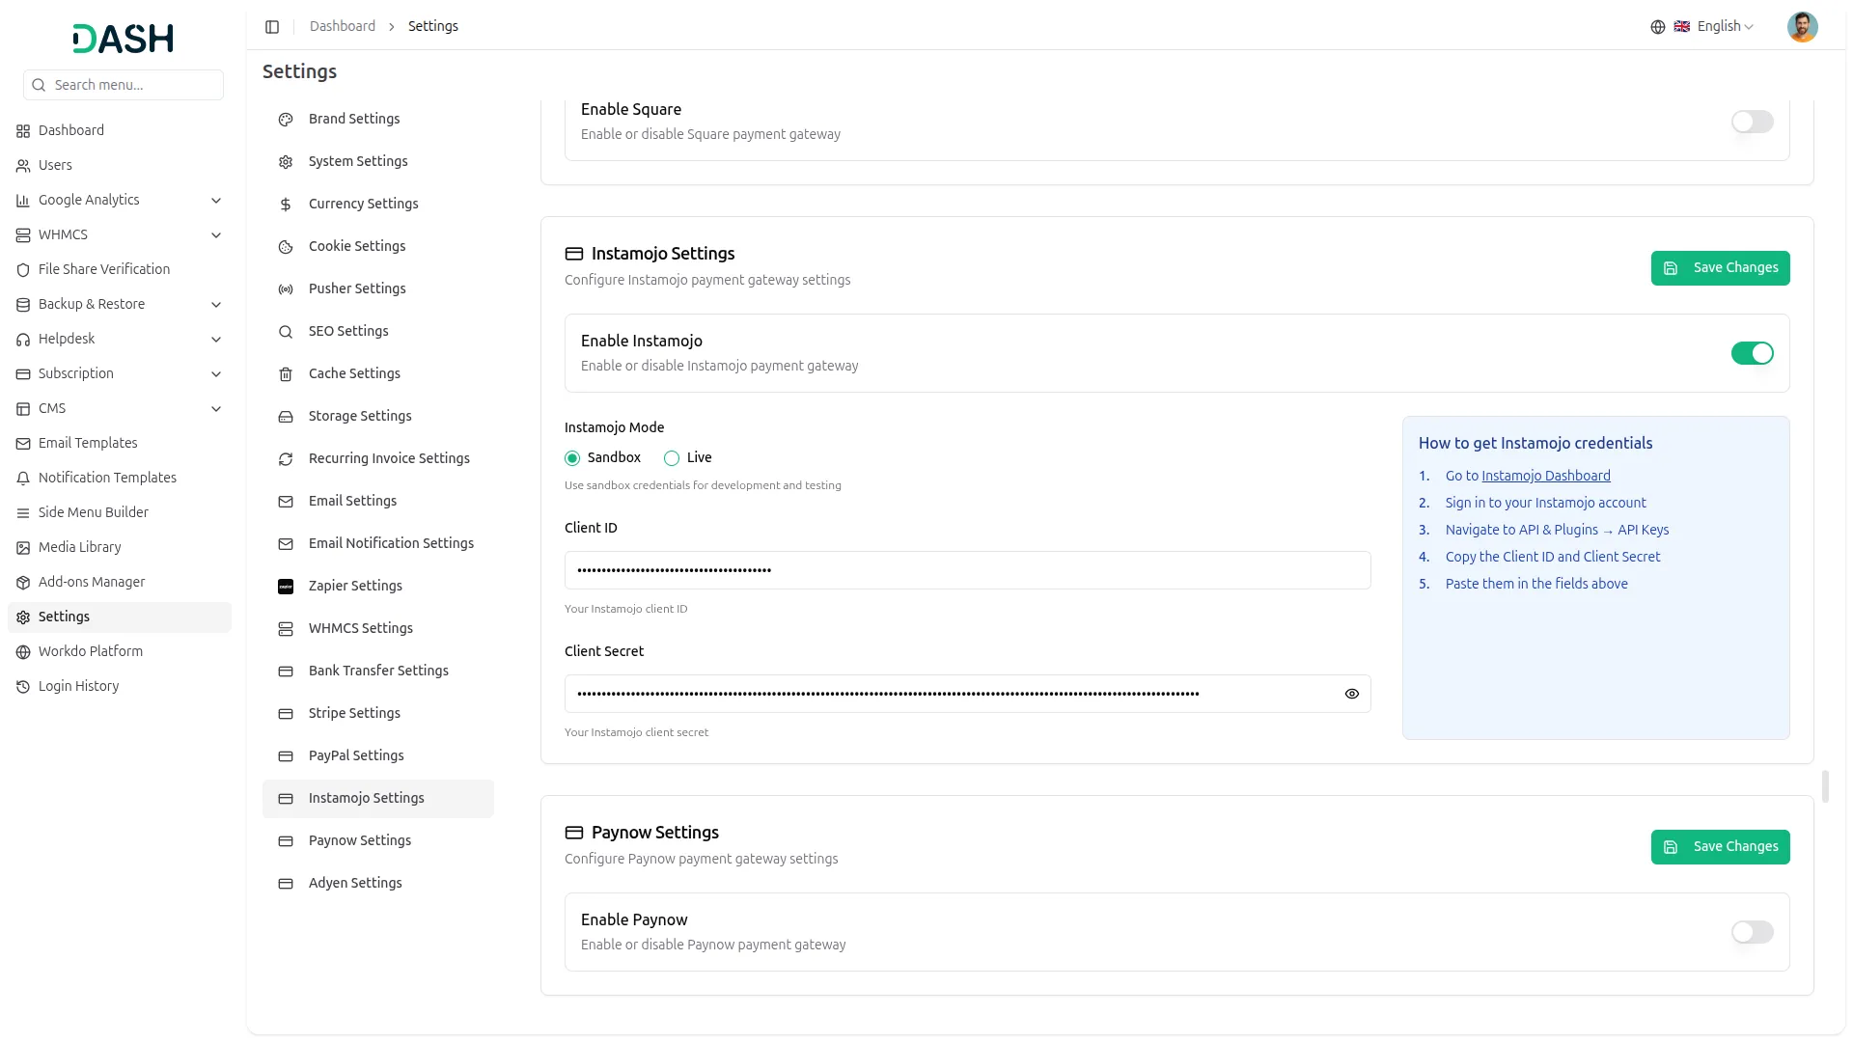Click the SEO Settings magnifier icon
Viewport: 1853px width, 1042px height.
tap(286, 332)
